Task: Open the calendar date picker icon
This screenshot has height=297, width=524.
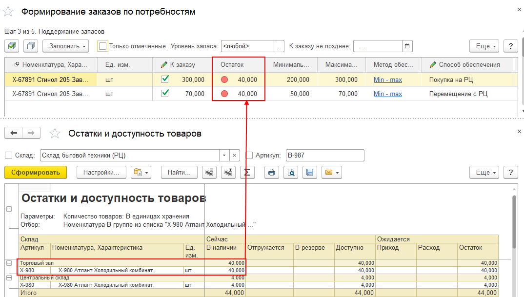Action: pos(407,46)
